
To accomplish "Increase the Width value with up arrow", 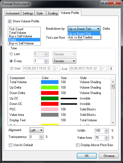I will pos(106,129).
